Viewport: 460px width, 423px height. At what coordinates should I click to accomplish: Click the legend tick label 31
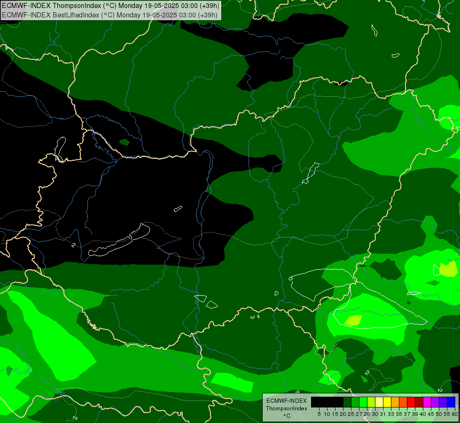click(383, 414)
